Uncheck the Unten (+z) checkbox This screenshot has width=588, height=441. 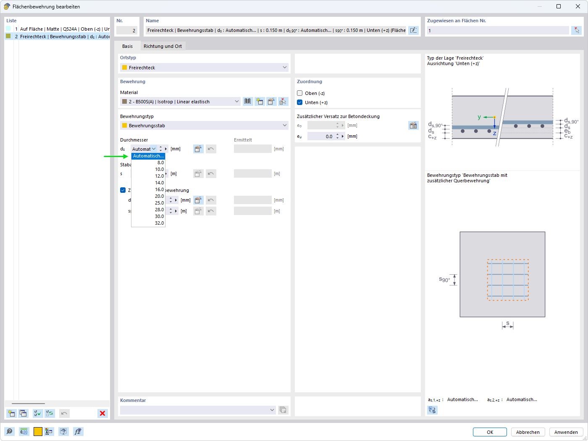(x=300, y=102)
